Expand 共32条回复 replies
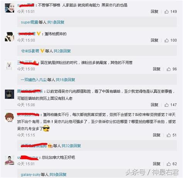This screenshot has width=183, height=178. tap(71, 146)
